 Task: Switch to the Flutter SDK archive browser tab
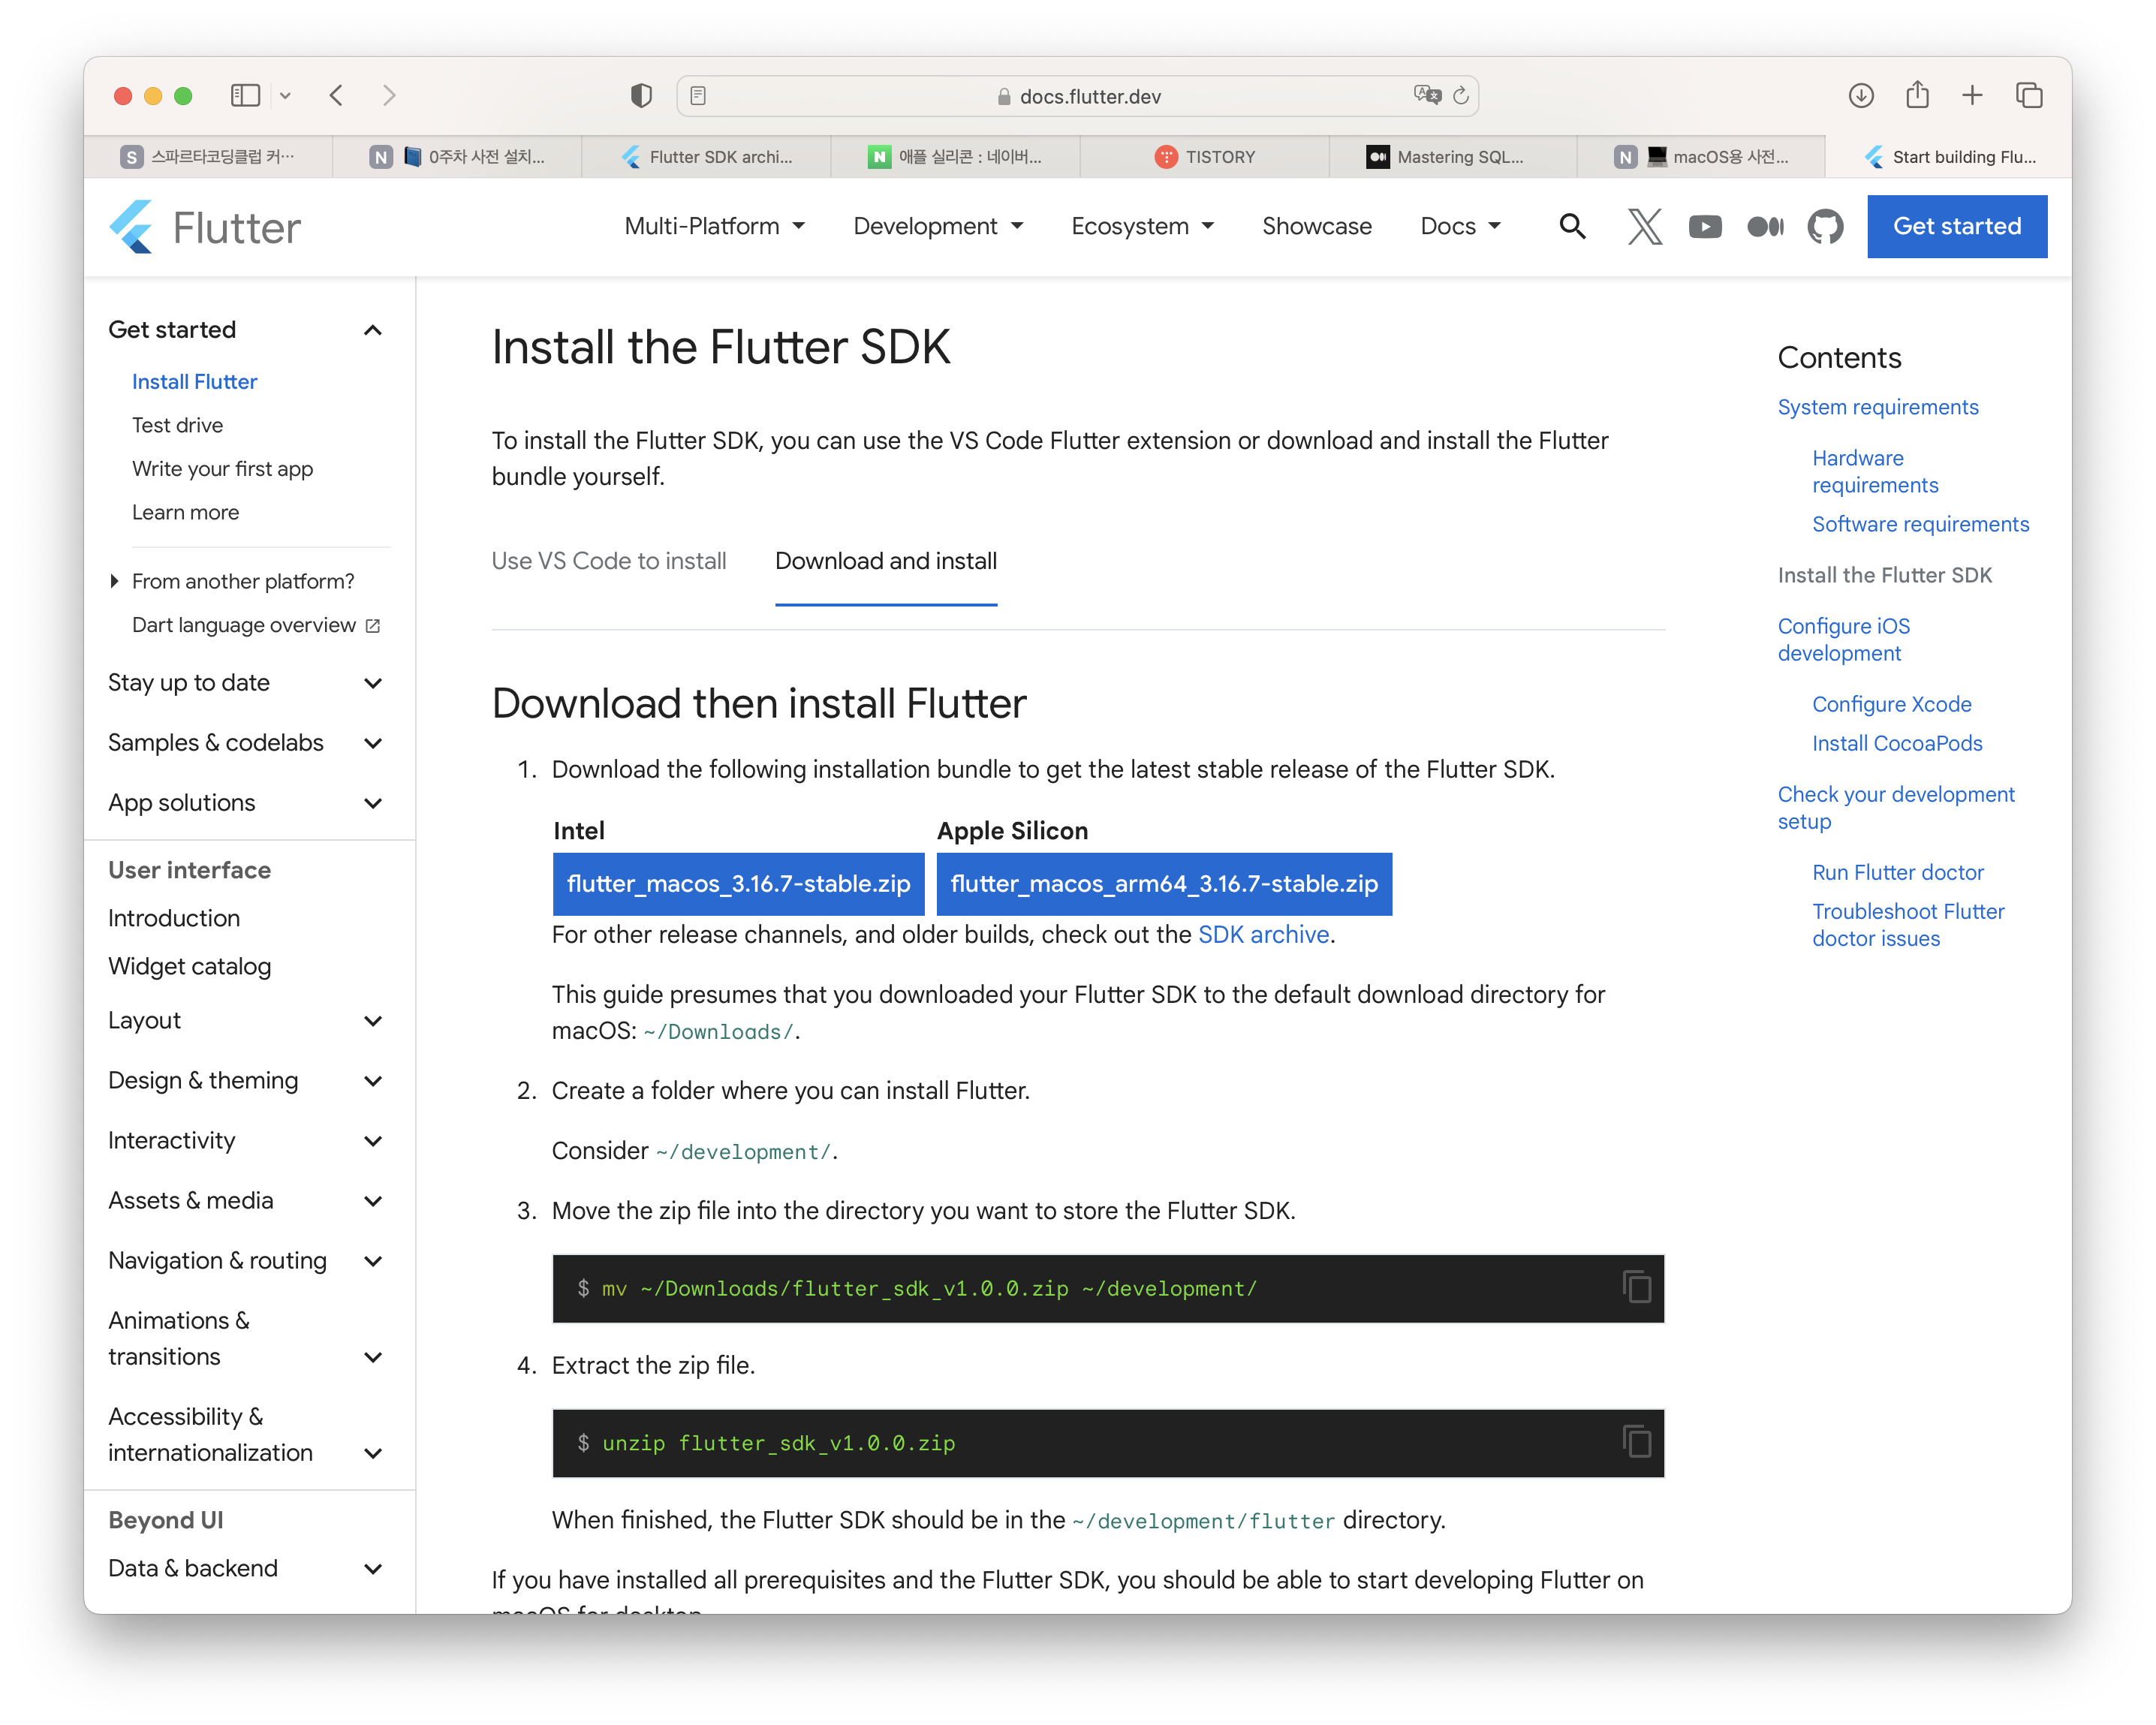pos(707,157)
